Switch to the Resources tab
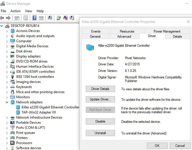This screenshot has height=150, width=192. [127, 31]
